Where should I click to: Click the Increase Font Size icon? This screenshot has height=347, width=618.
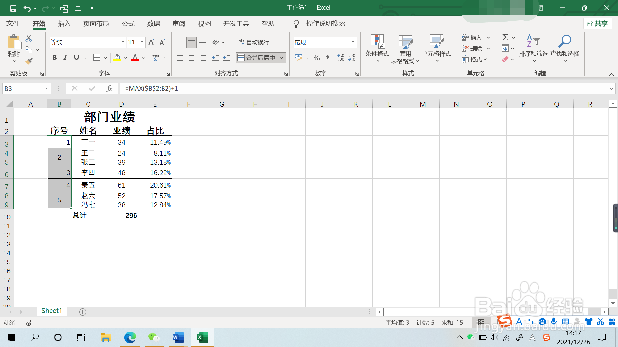click(151, 42)
